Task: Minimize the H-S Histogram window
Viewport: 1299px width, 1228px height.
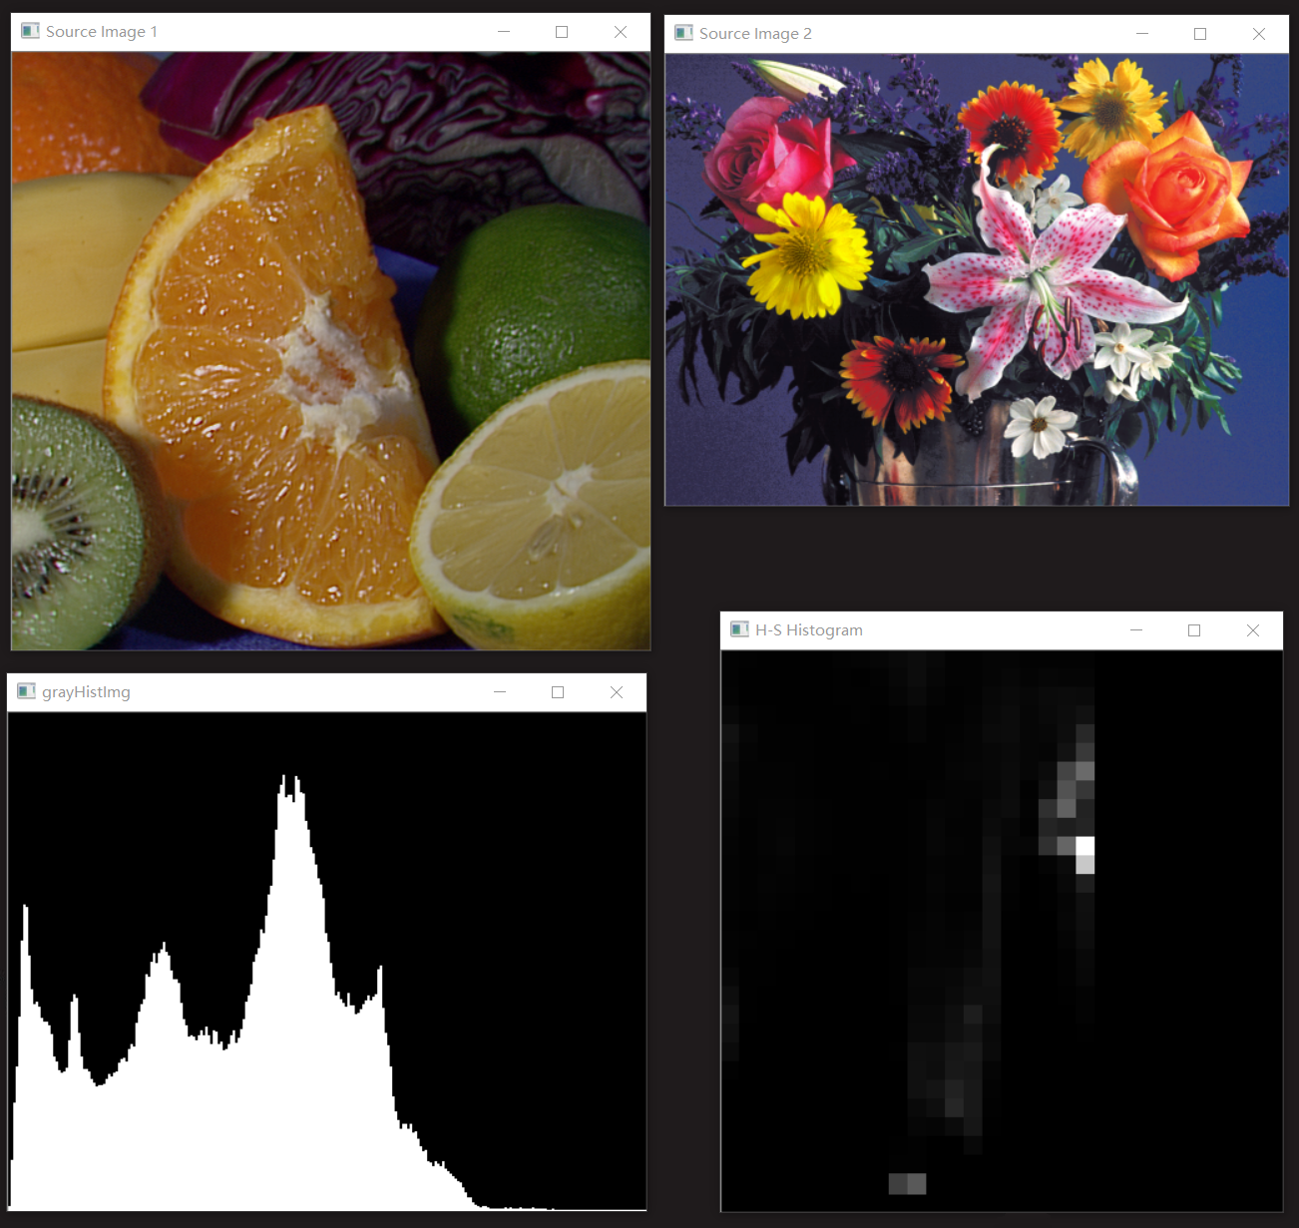Action: point(1136,630)
